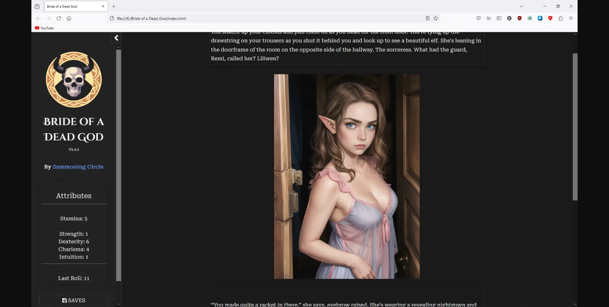Open the list all tabs dropdown
Screen dimensions: 609x307
click(x=521, y=6)
